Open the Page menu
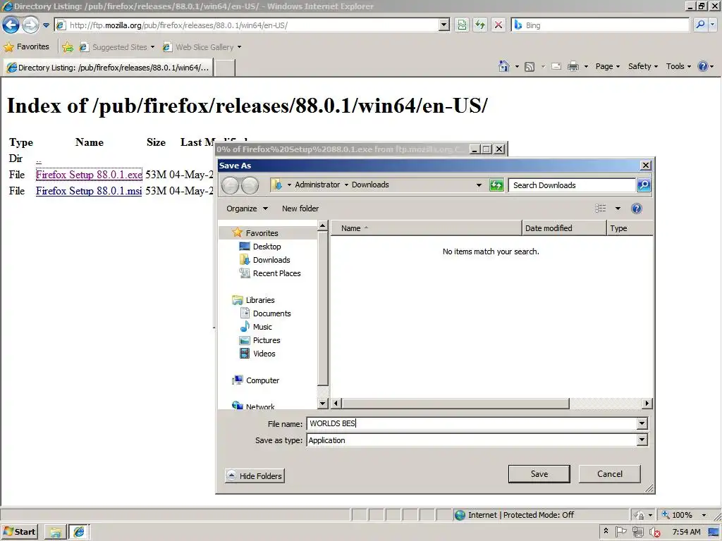The height and width of the screenshot is (541, 722). coord(607,67)
